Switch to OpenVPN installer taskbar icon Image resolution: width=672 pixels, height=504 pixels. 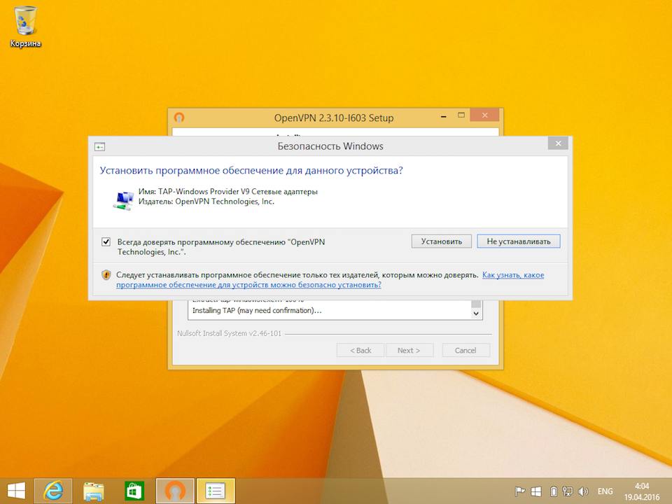click(x=175, y=491)
